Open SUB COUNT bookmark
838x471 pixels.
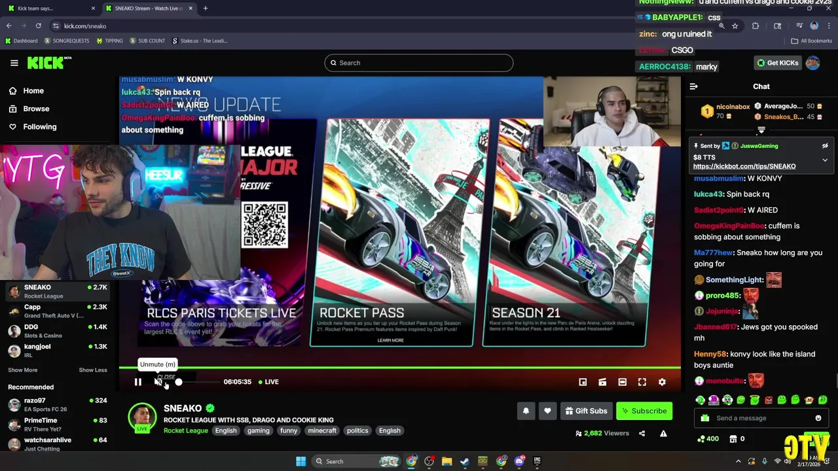(147, 41)
